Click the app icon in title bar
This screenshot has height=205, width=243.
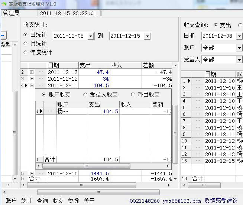(4, 4)
